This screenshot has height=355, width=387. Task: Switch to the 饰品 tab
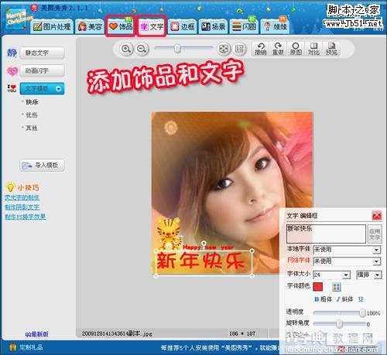tap(120, 26)
